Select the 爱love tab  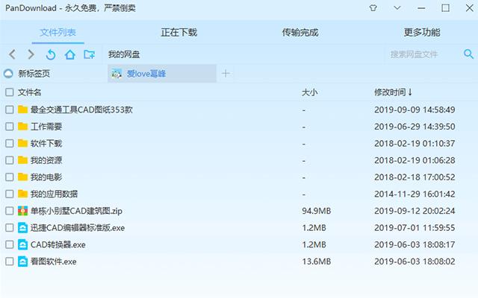pyautogui.click(x=162, y=73)
